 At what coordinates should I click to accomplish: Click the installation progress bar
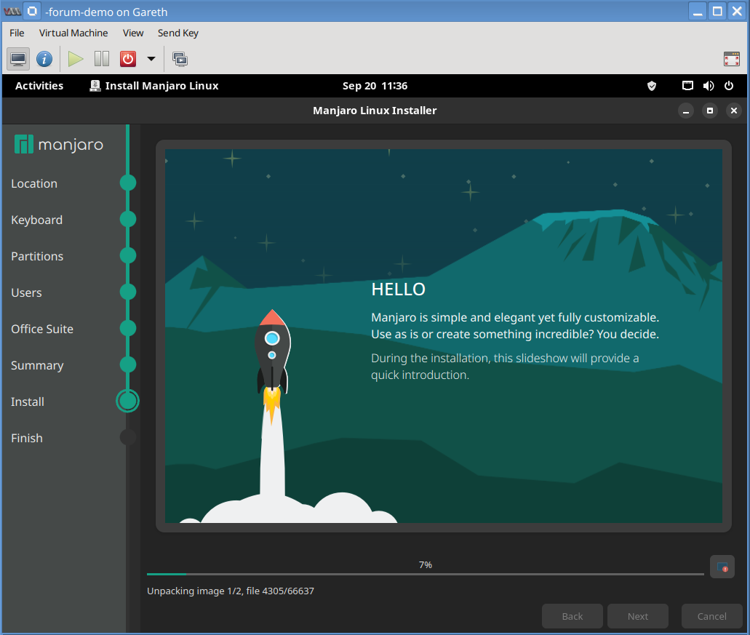tap(426, 574)
